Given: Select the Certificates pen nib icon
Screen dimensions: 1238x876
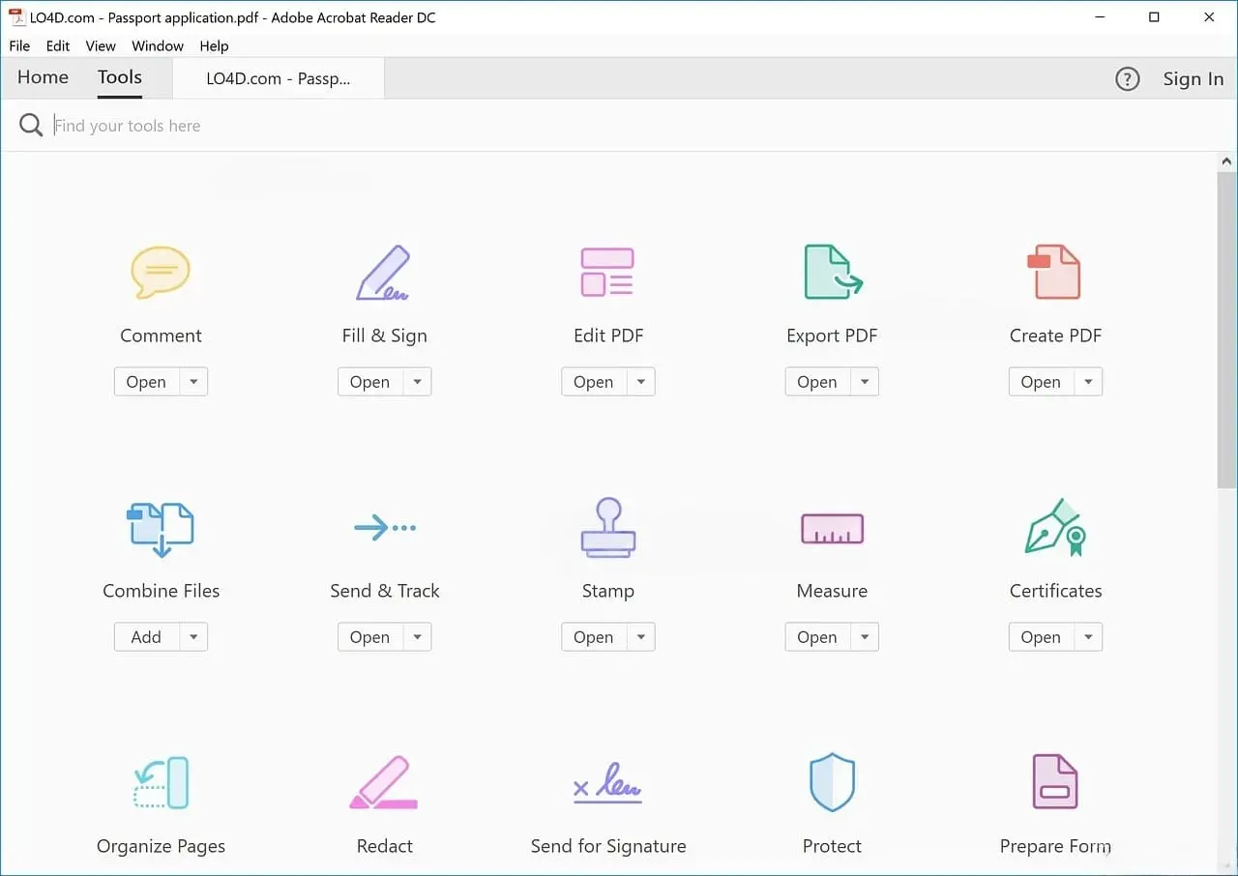Looking at the screenshot, I should click(1055, 527).
